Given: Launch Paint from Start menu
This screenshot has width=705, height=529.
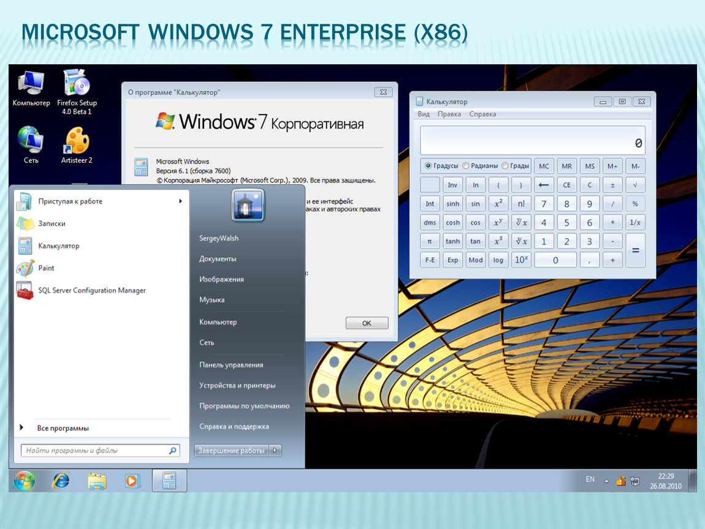Looking at the screenshot, I should pyautogui.click(x=102, y=268).
